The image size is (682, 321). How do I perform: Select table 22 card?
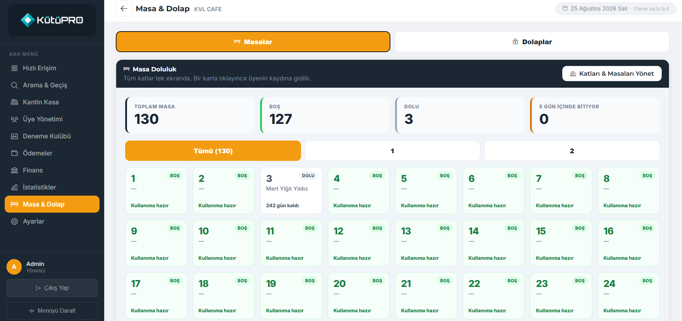494,296
